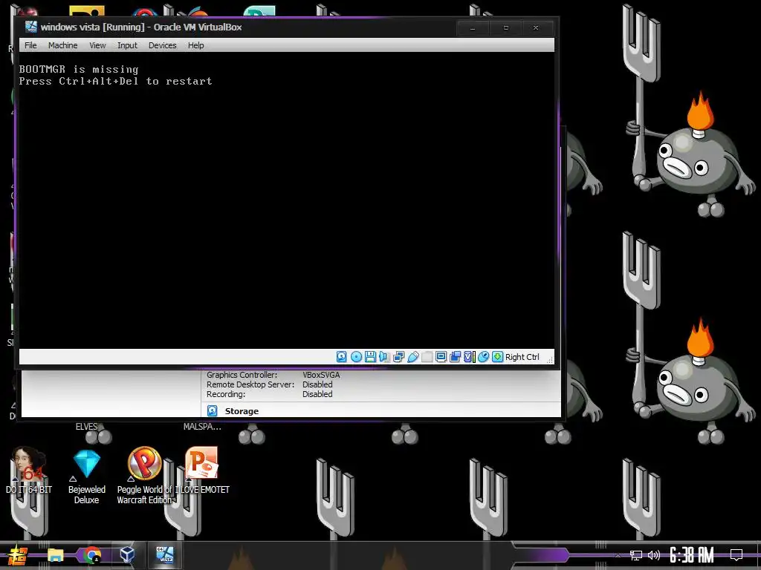
Task: Click the greyed shared folders indicator
Action: coord(427,357)
